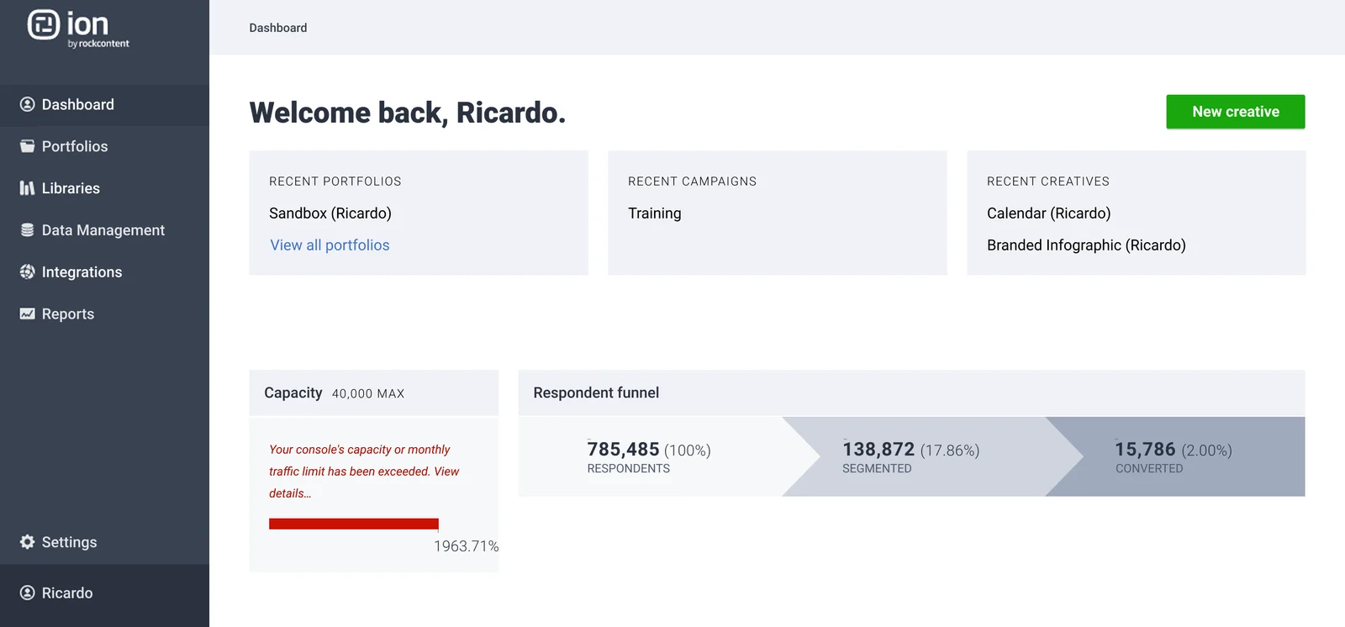
Task: Click the Dashboard icon in the sidebar
Action: [x=28, y=104]
